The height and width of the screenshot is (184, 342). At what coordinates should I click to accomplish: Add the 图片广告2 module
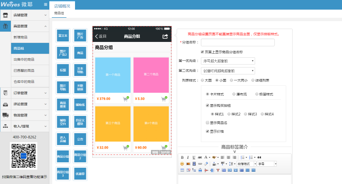click(63, 53)
